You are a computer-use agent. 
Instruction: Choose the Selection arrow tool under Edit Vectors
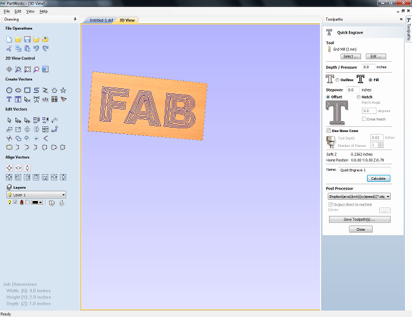coord(9,120)
